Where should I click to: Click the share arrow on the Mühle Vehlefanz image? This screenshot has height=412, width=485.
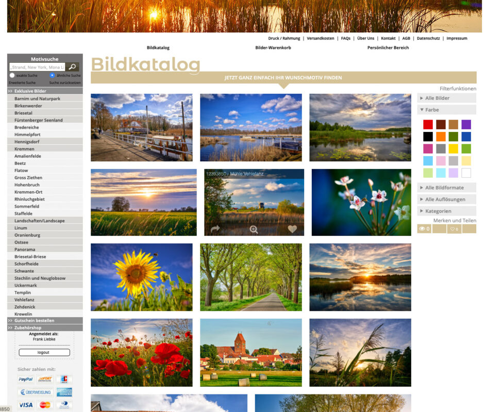click(x=215, y=229)
